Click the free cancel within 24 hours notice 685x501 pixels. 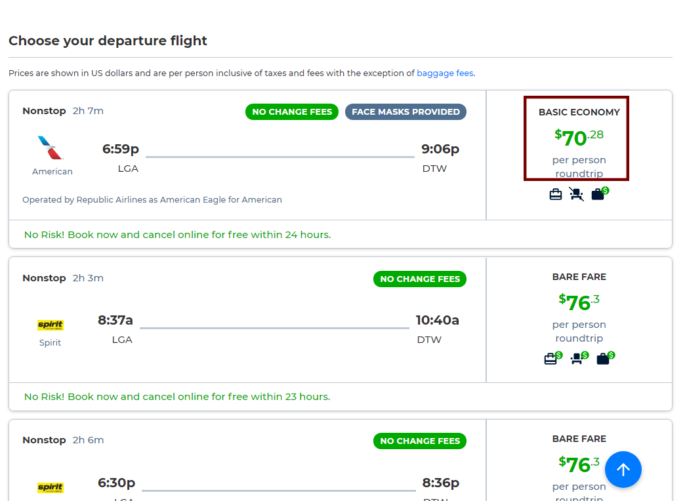177,235
